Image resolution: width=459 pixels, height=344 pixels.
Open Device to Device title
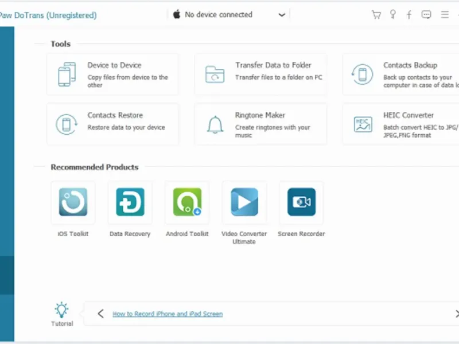114,65
